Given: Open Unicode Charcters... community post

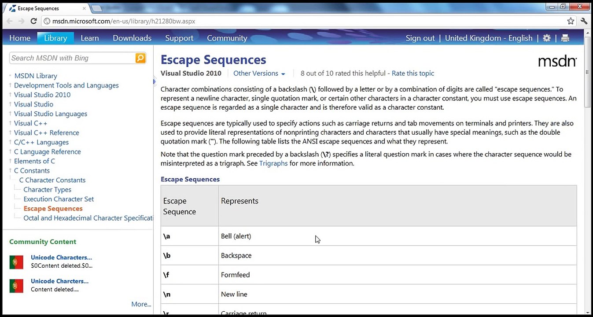Looking at the screenshot, I should click(x=59, y=281).
